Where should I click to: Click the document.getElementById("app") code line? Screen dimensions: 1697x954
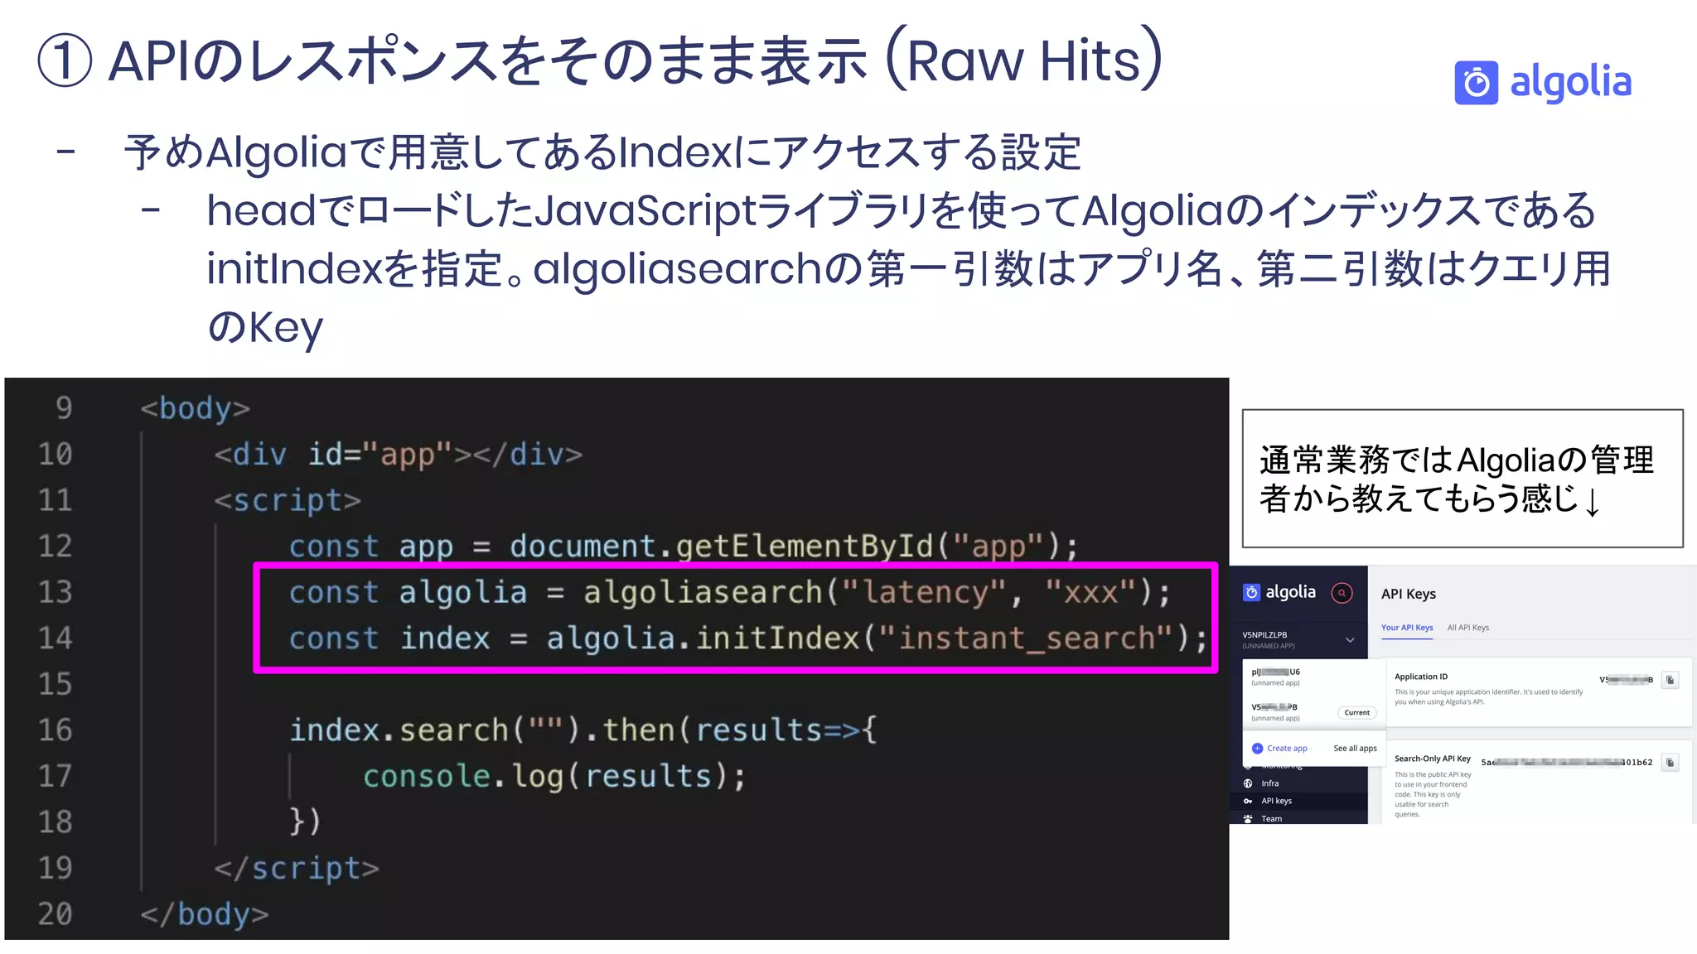coord(684,547)
